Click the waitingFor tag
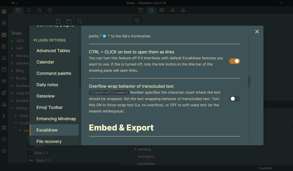This screenshot has height=171, width=293. [x=146, y=156]
